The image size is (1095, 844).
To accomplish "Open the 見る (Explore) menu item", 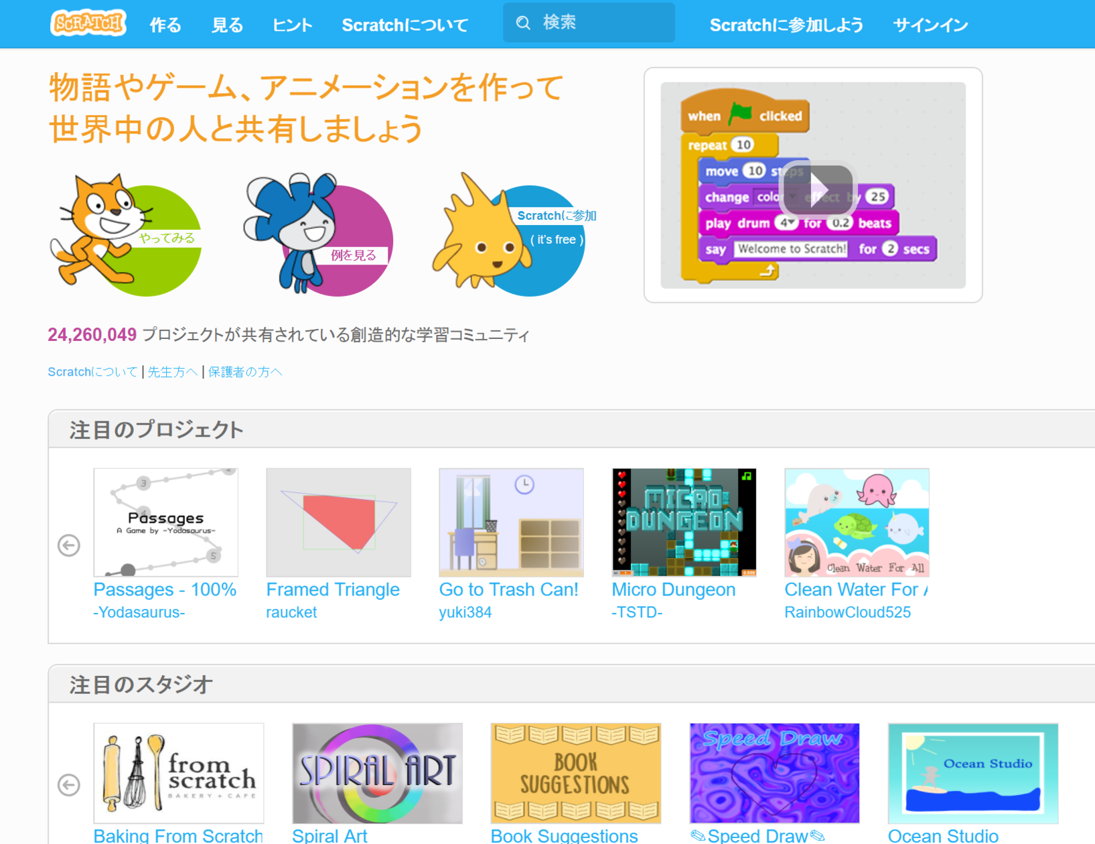I will [x=227, y=25].
